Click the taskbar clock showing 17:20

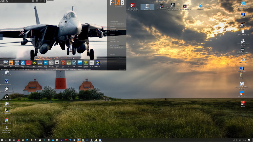[245, 140]
